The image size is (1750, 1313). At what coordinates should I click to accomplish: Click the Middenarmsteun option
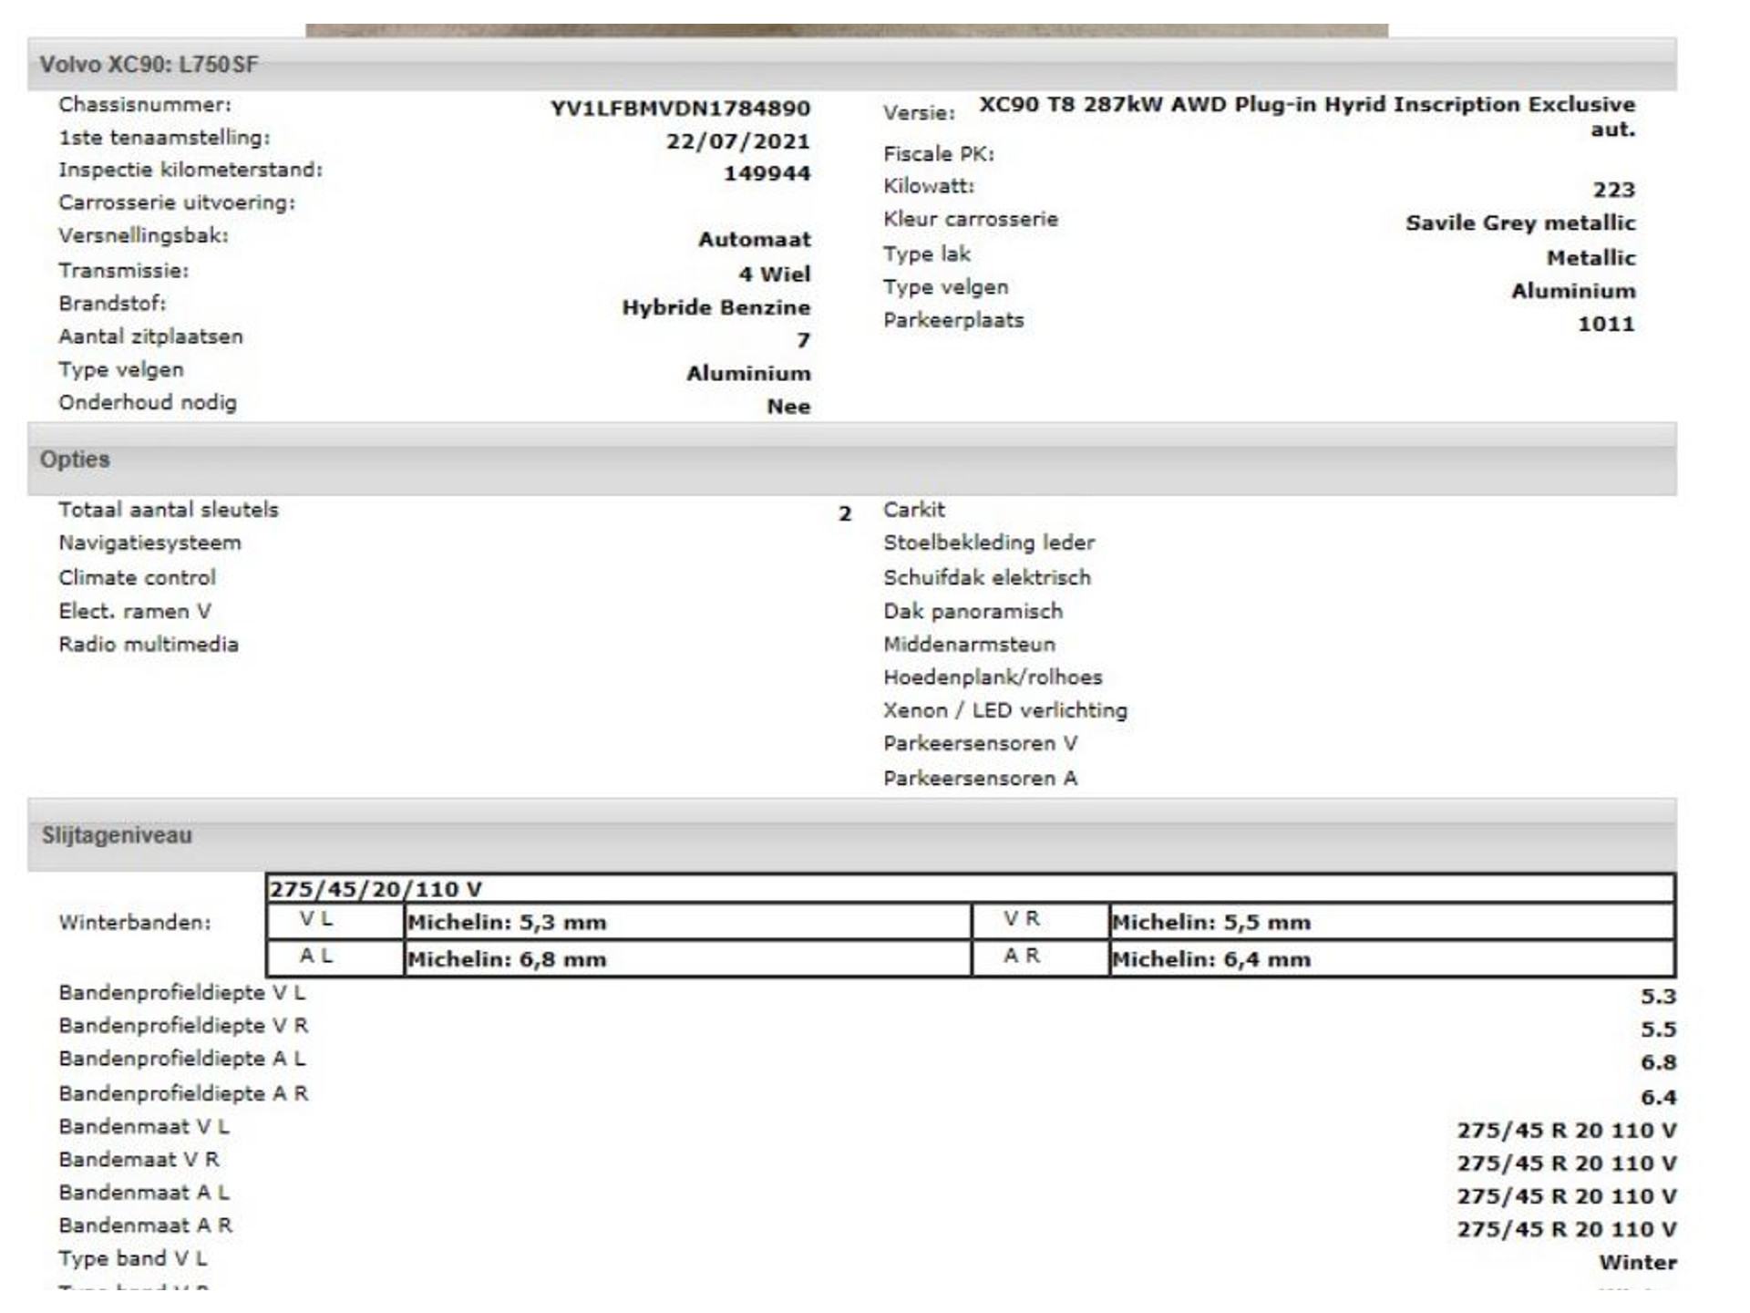(969, 645)
